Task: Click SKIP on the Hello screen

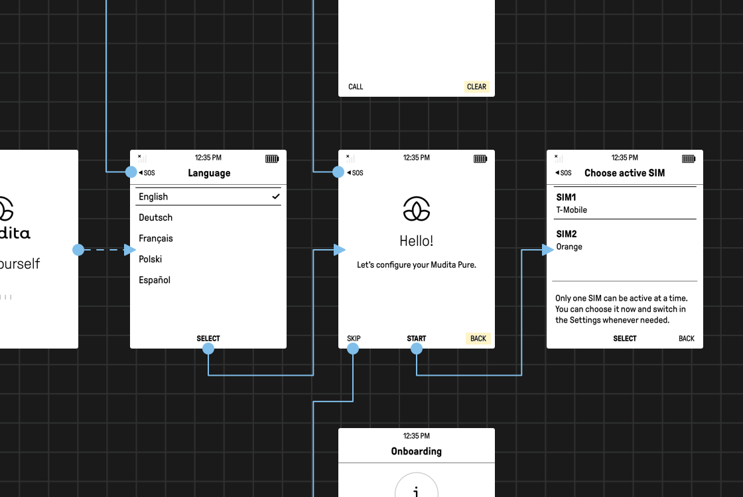Action: tap(354, 339)
